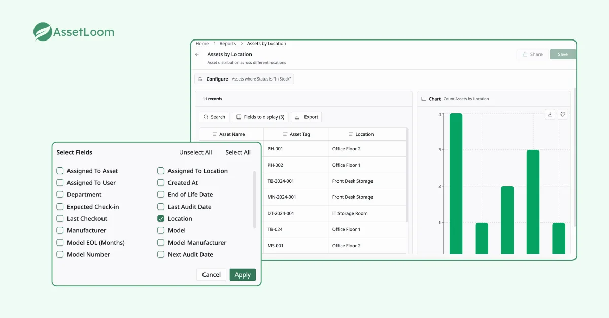Click the 11 records count label
The height and width of the screenshot is (318, 609).
coord(212,99)
